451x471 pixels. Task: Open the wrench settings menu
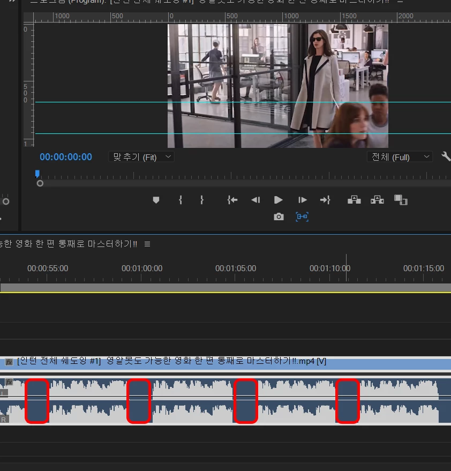point(446,156)
